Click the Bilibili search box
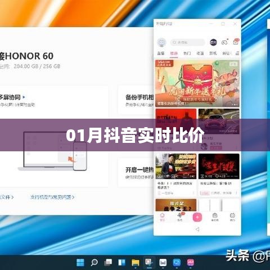The height and width of the screenshot is (270, 270). coord(187,42)
